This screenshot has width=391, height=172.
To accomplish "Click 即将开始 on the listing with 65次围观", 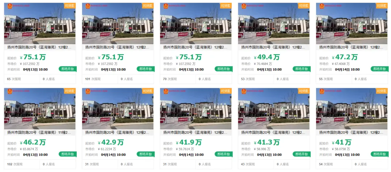I will (x=68, y=69).
